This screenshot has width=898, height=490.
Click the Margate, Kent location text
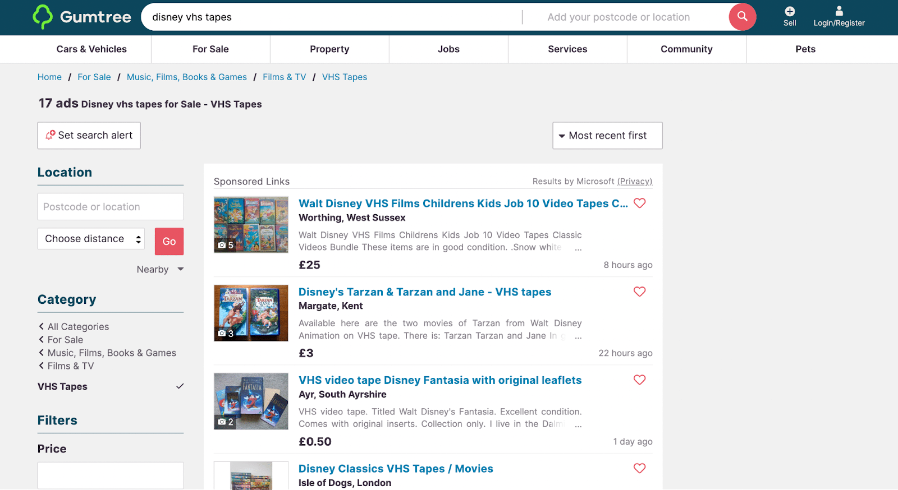pos(331,306)
